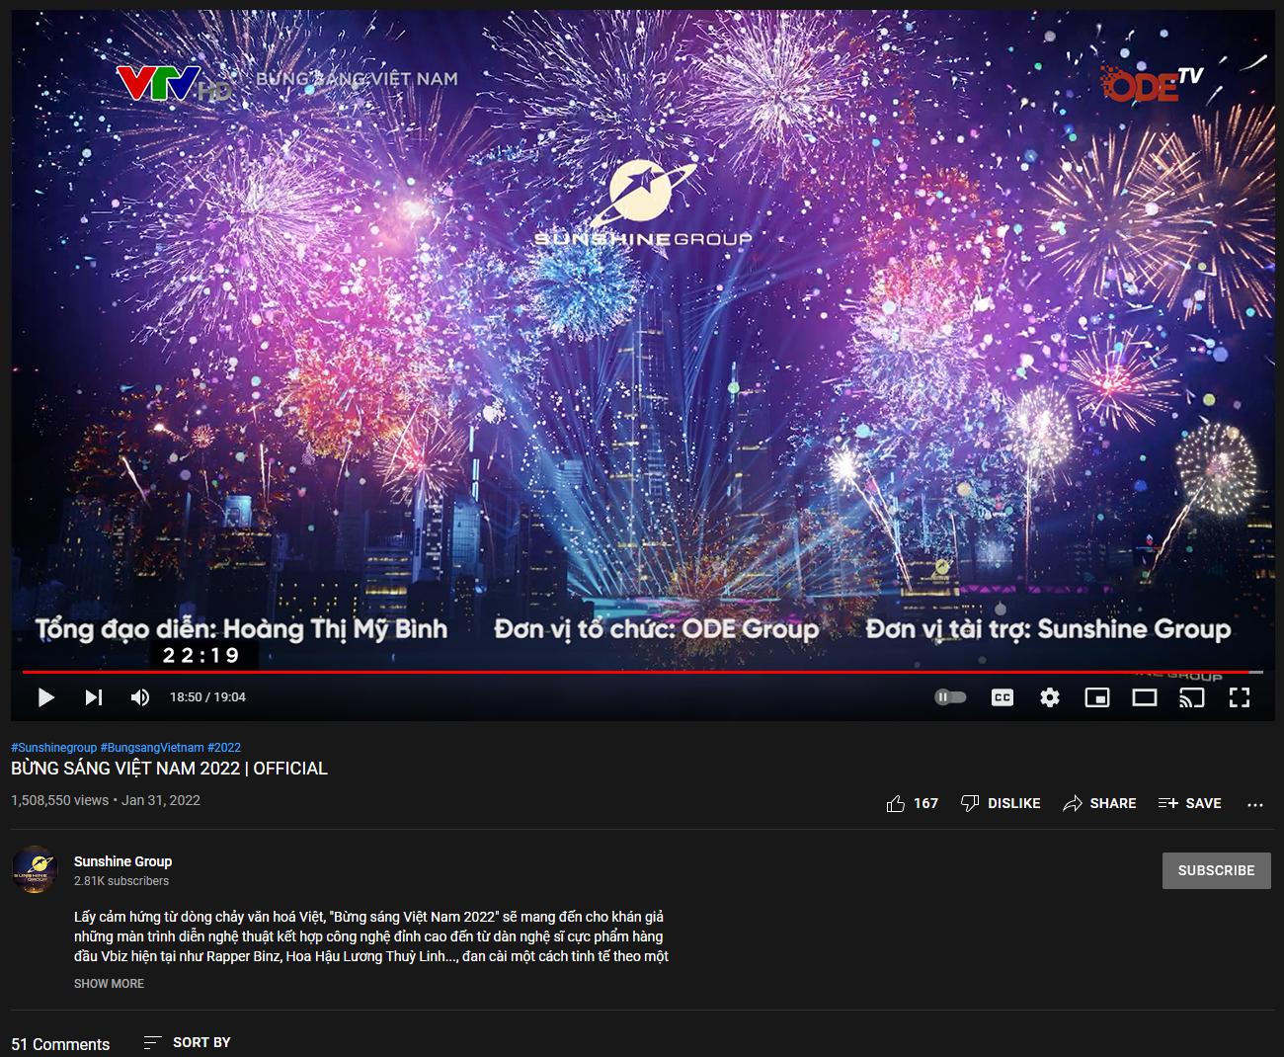Toggle closed captions
The height and width of the screenshot is (1057, 1284).
pos(1003,697)
